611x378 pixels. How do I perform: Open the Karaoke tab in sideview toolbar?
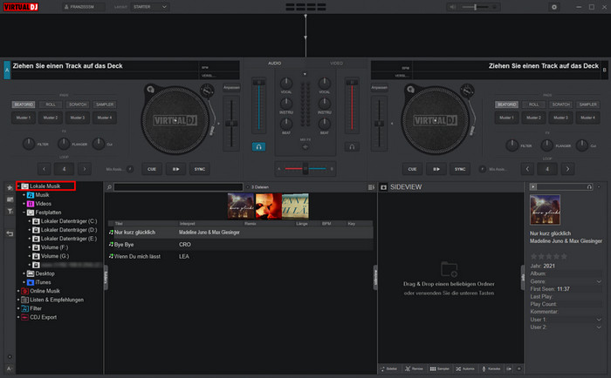pos(491,368)
